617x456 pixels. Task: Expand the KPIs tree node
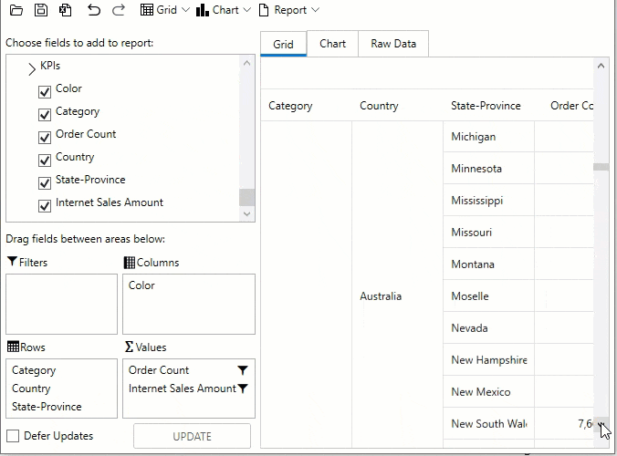(32, 67)
